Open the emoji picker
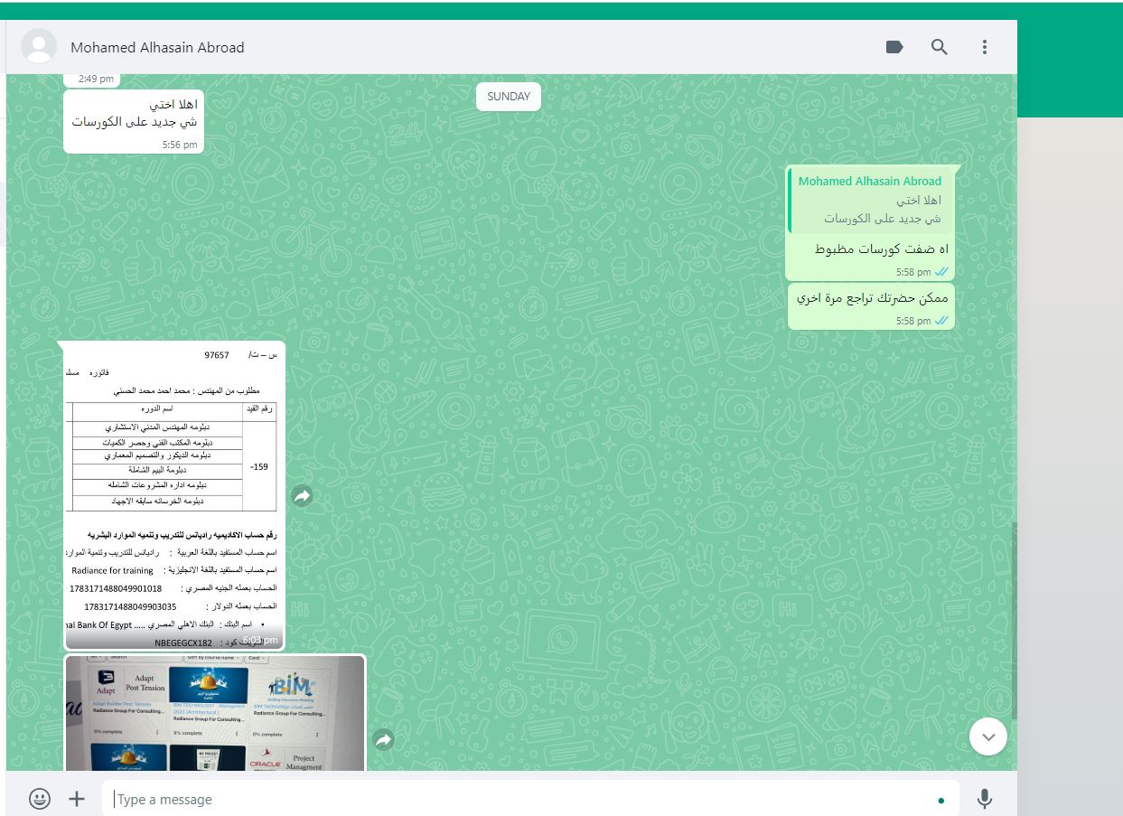 pyautogui.click(x=40, y=799)
